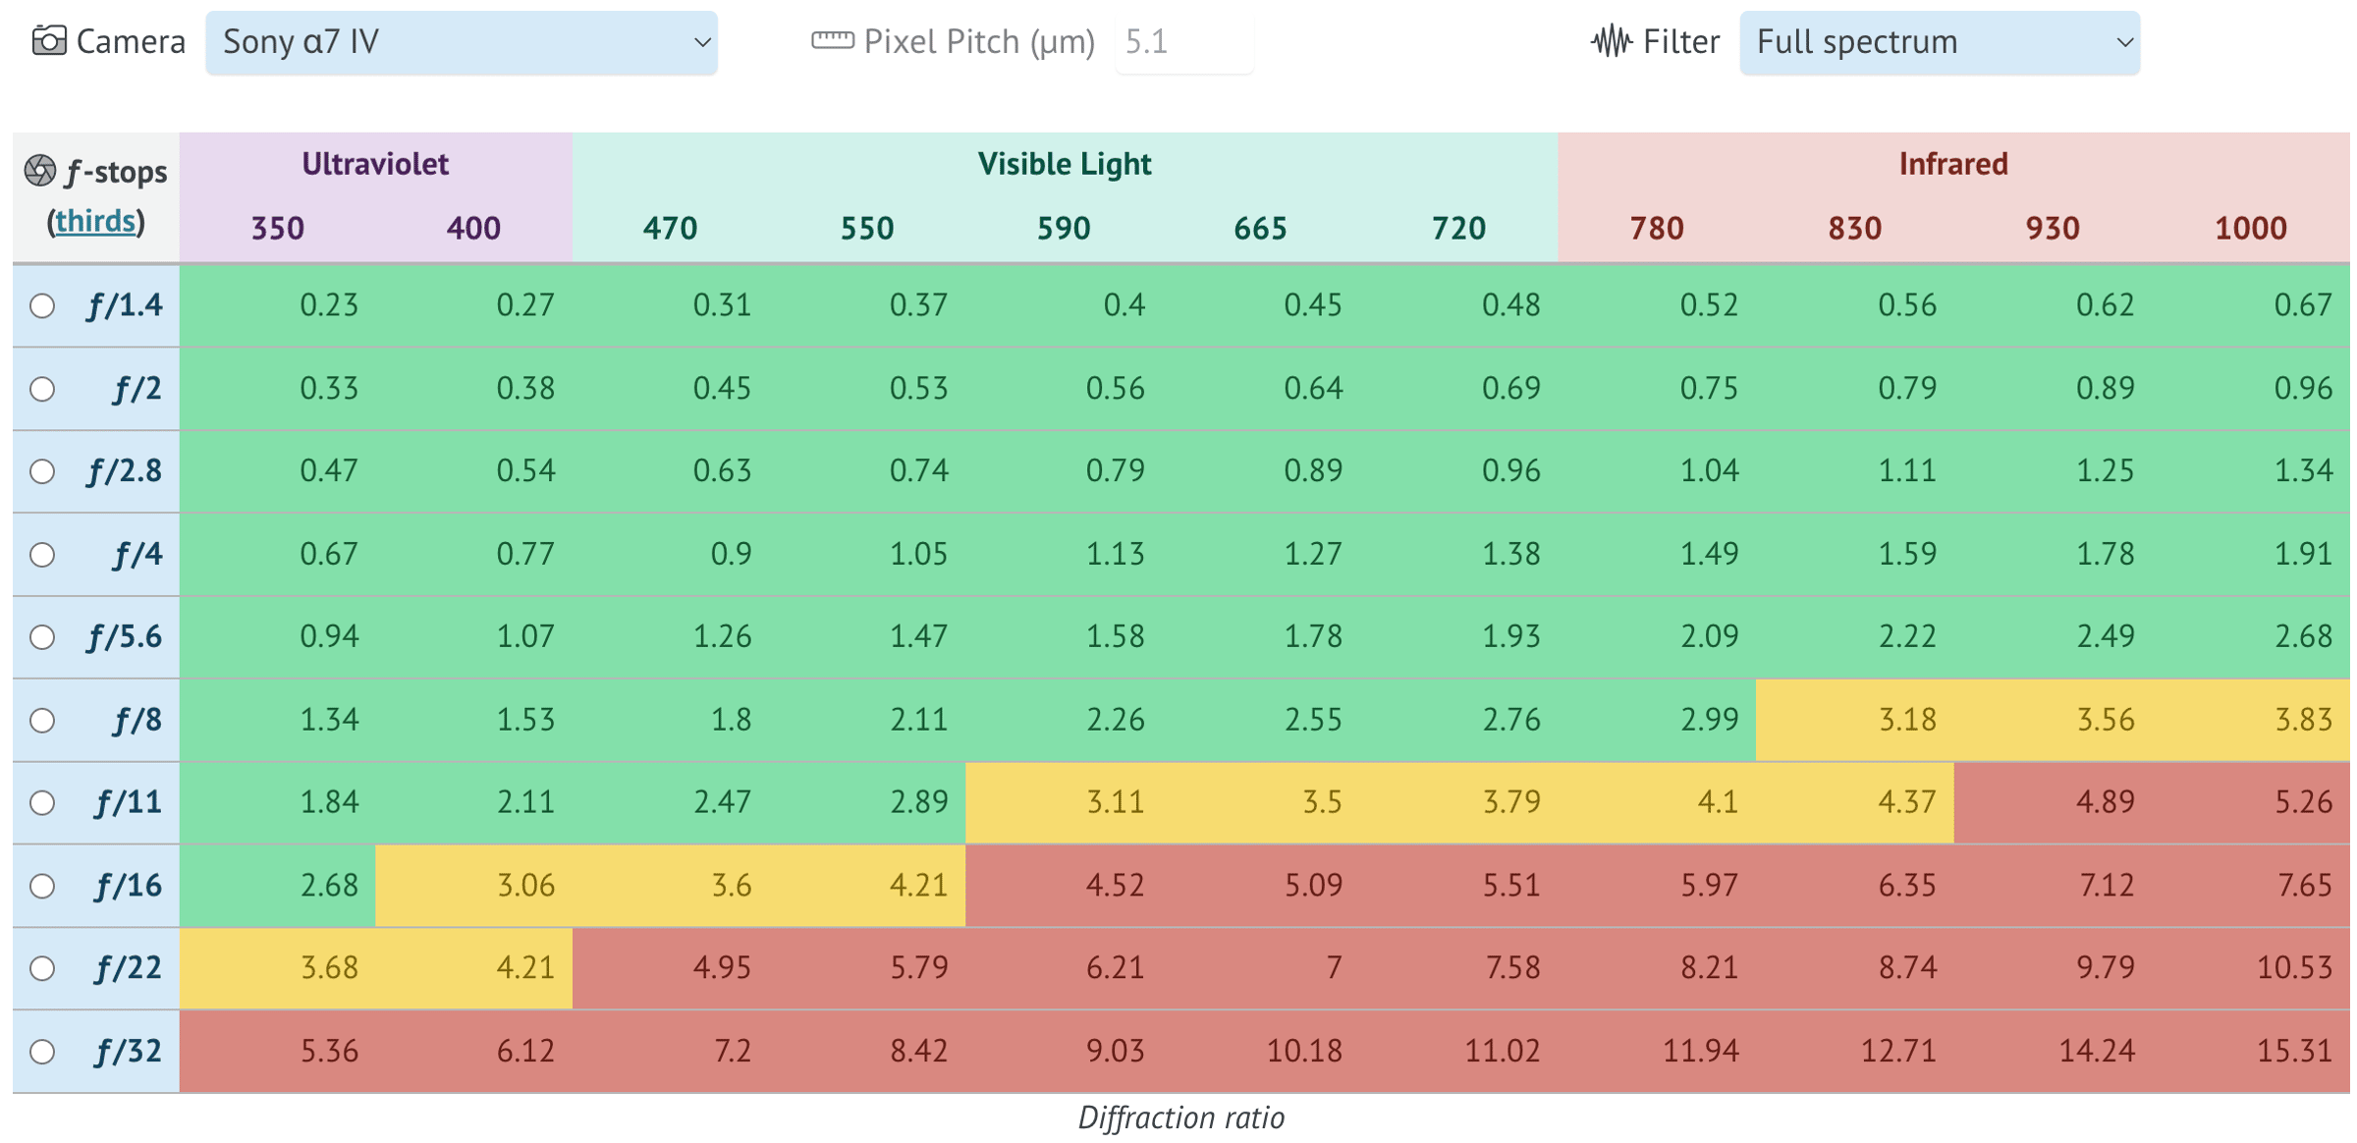Click the Visible Light header

tap(1064, 164)
